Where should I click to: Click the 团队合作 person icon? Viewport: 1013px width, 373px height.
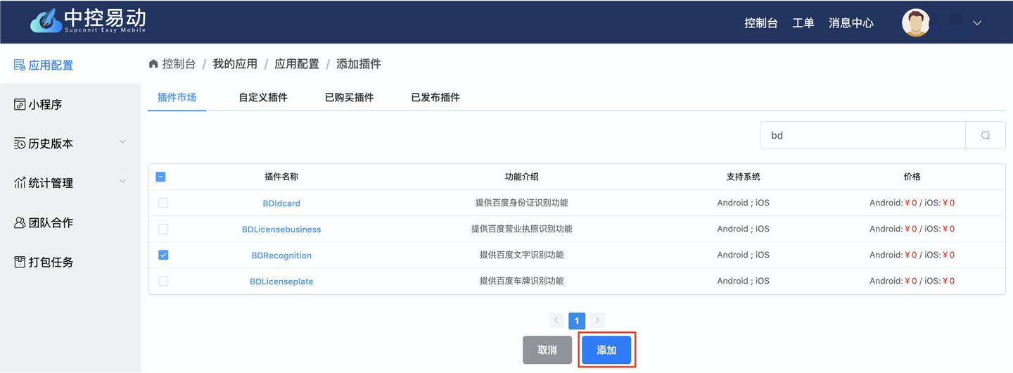20,222
